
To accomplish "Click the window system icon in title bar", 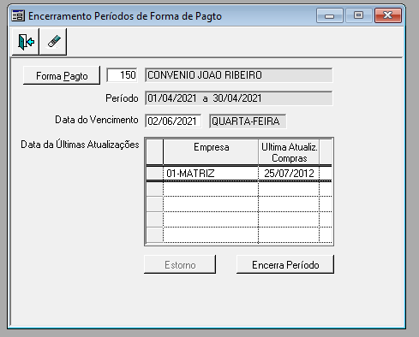I will (x=18, y=15).
